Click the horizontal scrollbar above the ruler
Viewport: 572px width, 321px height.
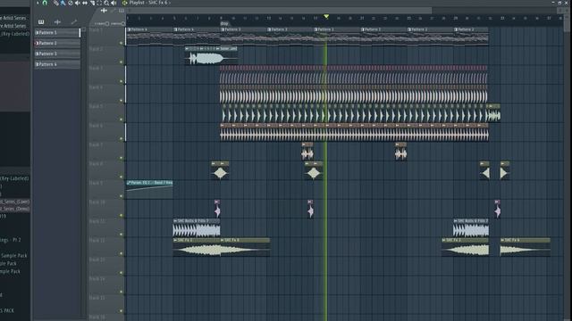coord(279,10)
